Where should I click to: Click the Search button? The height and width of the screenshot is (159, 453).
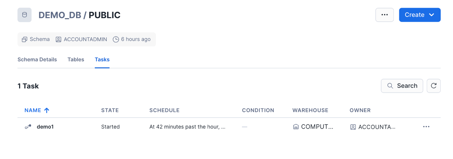402,86
